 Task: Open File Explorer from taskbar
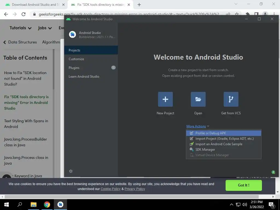point(33,205)
